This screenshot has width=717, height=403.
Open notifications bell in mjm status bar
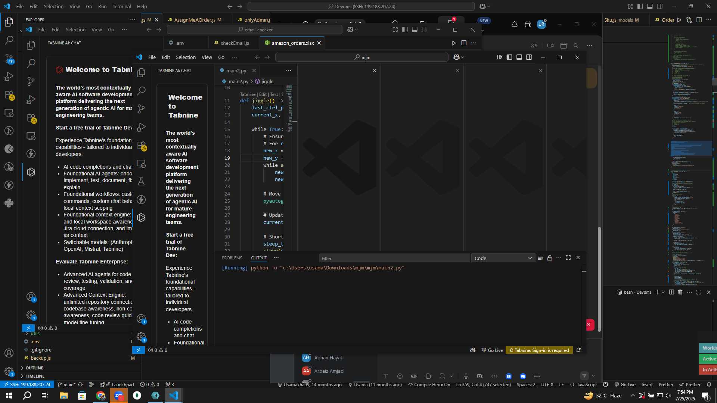coord(578,350)
